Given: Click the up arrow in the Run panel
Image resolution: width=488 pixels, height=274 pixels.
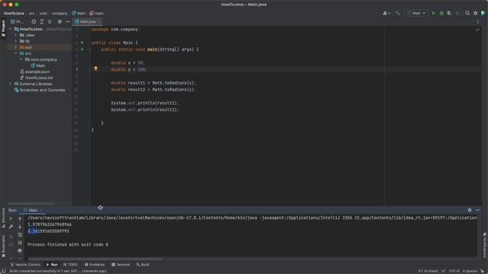Looking at the screenshot, I should 20,218.
